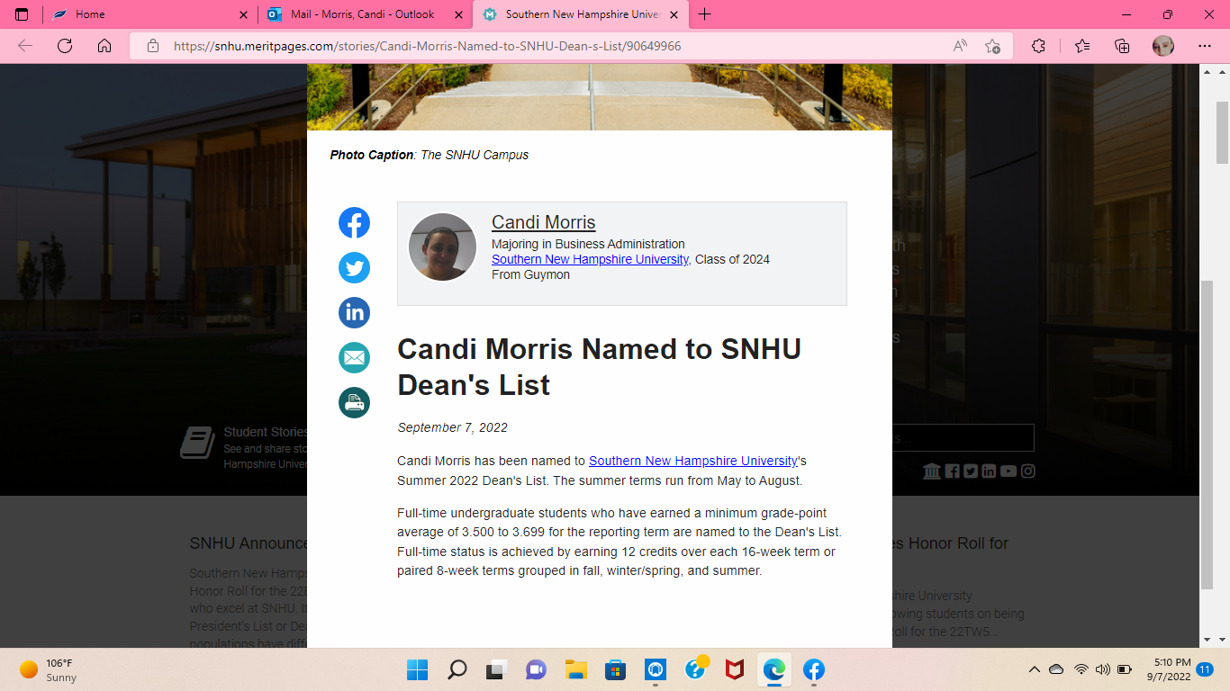Click the Photo Caption text
The width and height of the screenshot is (1230, 691).
(429, 155)
